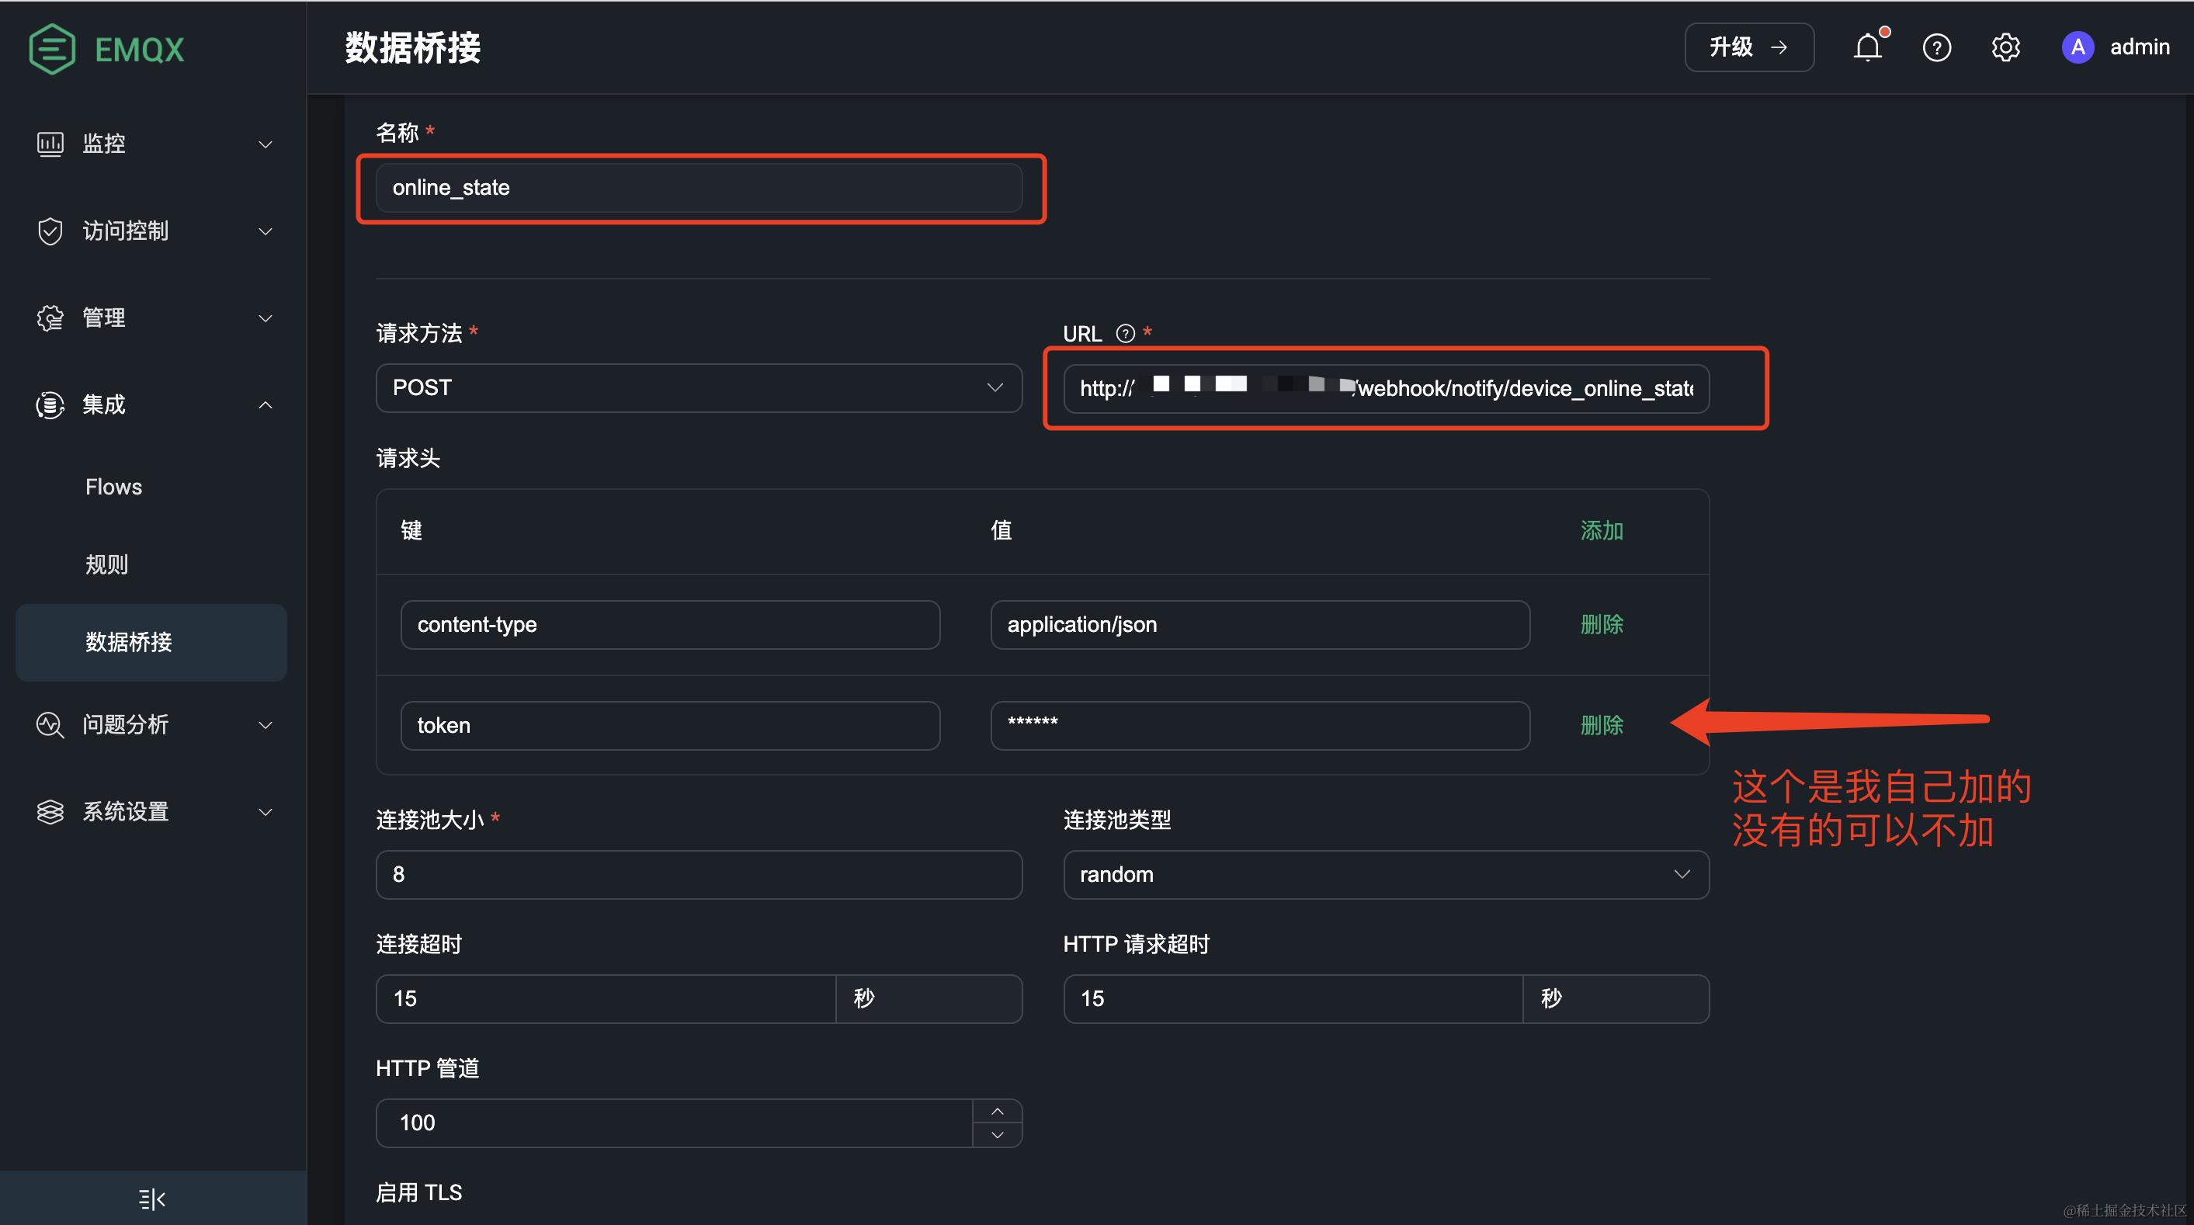Click the URL help tooltip icon
Image resolution: width=2194 pixels, height=1225 pixels.
pyautogui.click(x=1125, y=334)
